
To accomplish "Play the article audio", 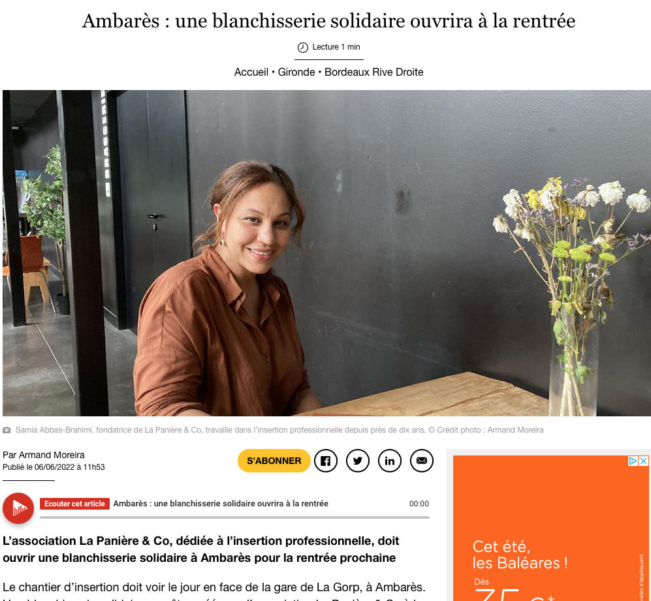I will [18, 508].
